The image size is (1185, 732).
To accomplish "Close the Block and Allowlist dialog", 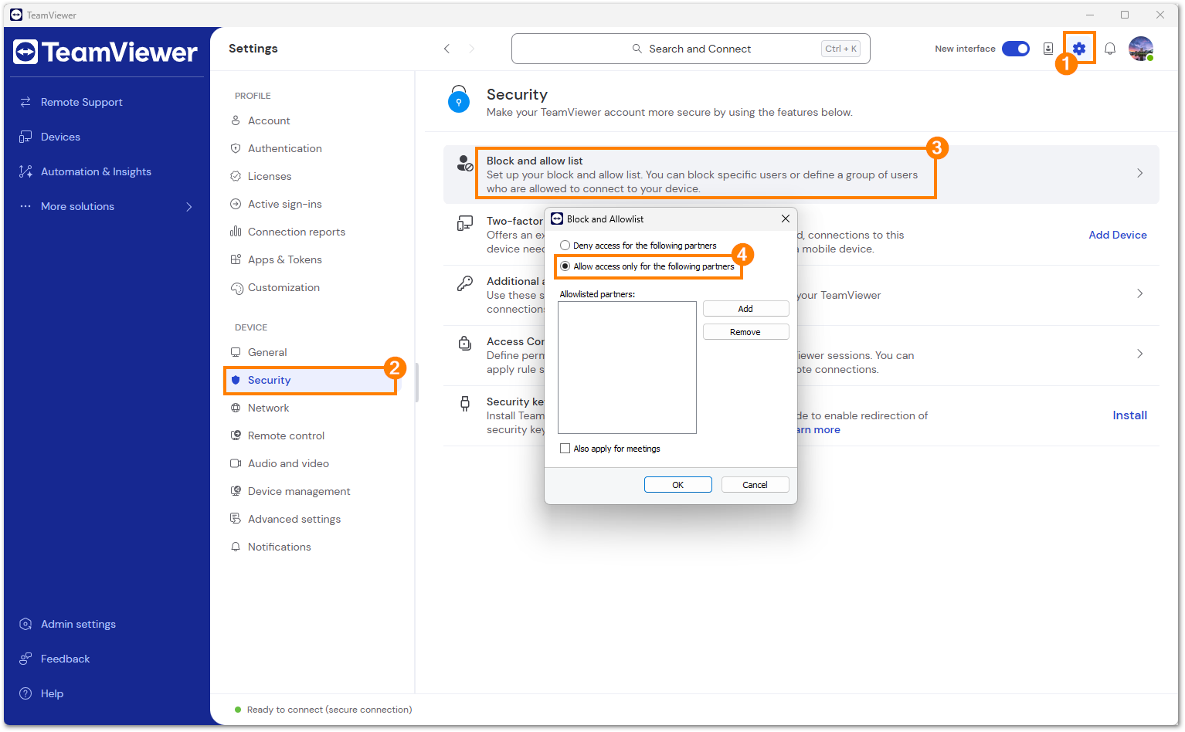I will pyautogui.click(x=785, y=219).
